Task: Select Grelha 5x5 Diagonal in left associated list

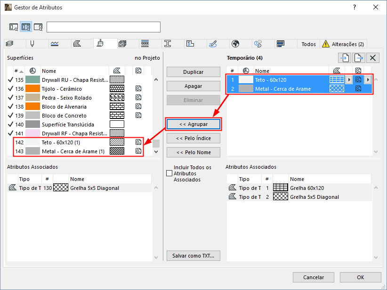Action: (79, 188)
